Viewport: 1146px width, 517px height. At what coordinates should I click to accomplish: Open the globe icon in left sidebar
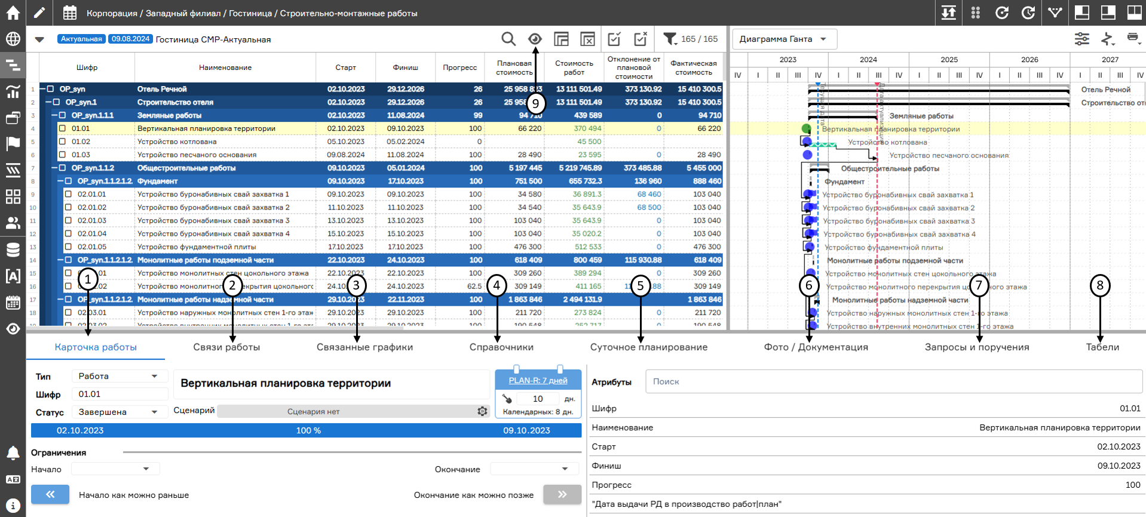click(13, 39)
